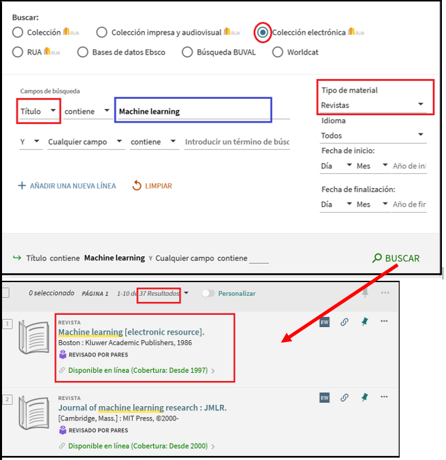Open the Título search field dropdown

39,111
